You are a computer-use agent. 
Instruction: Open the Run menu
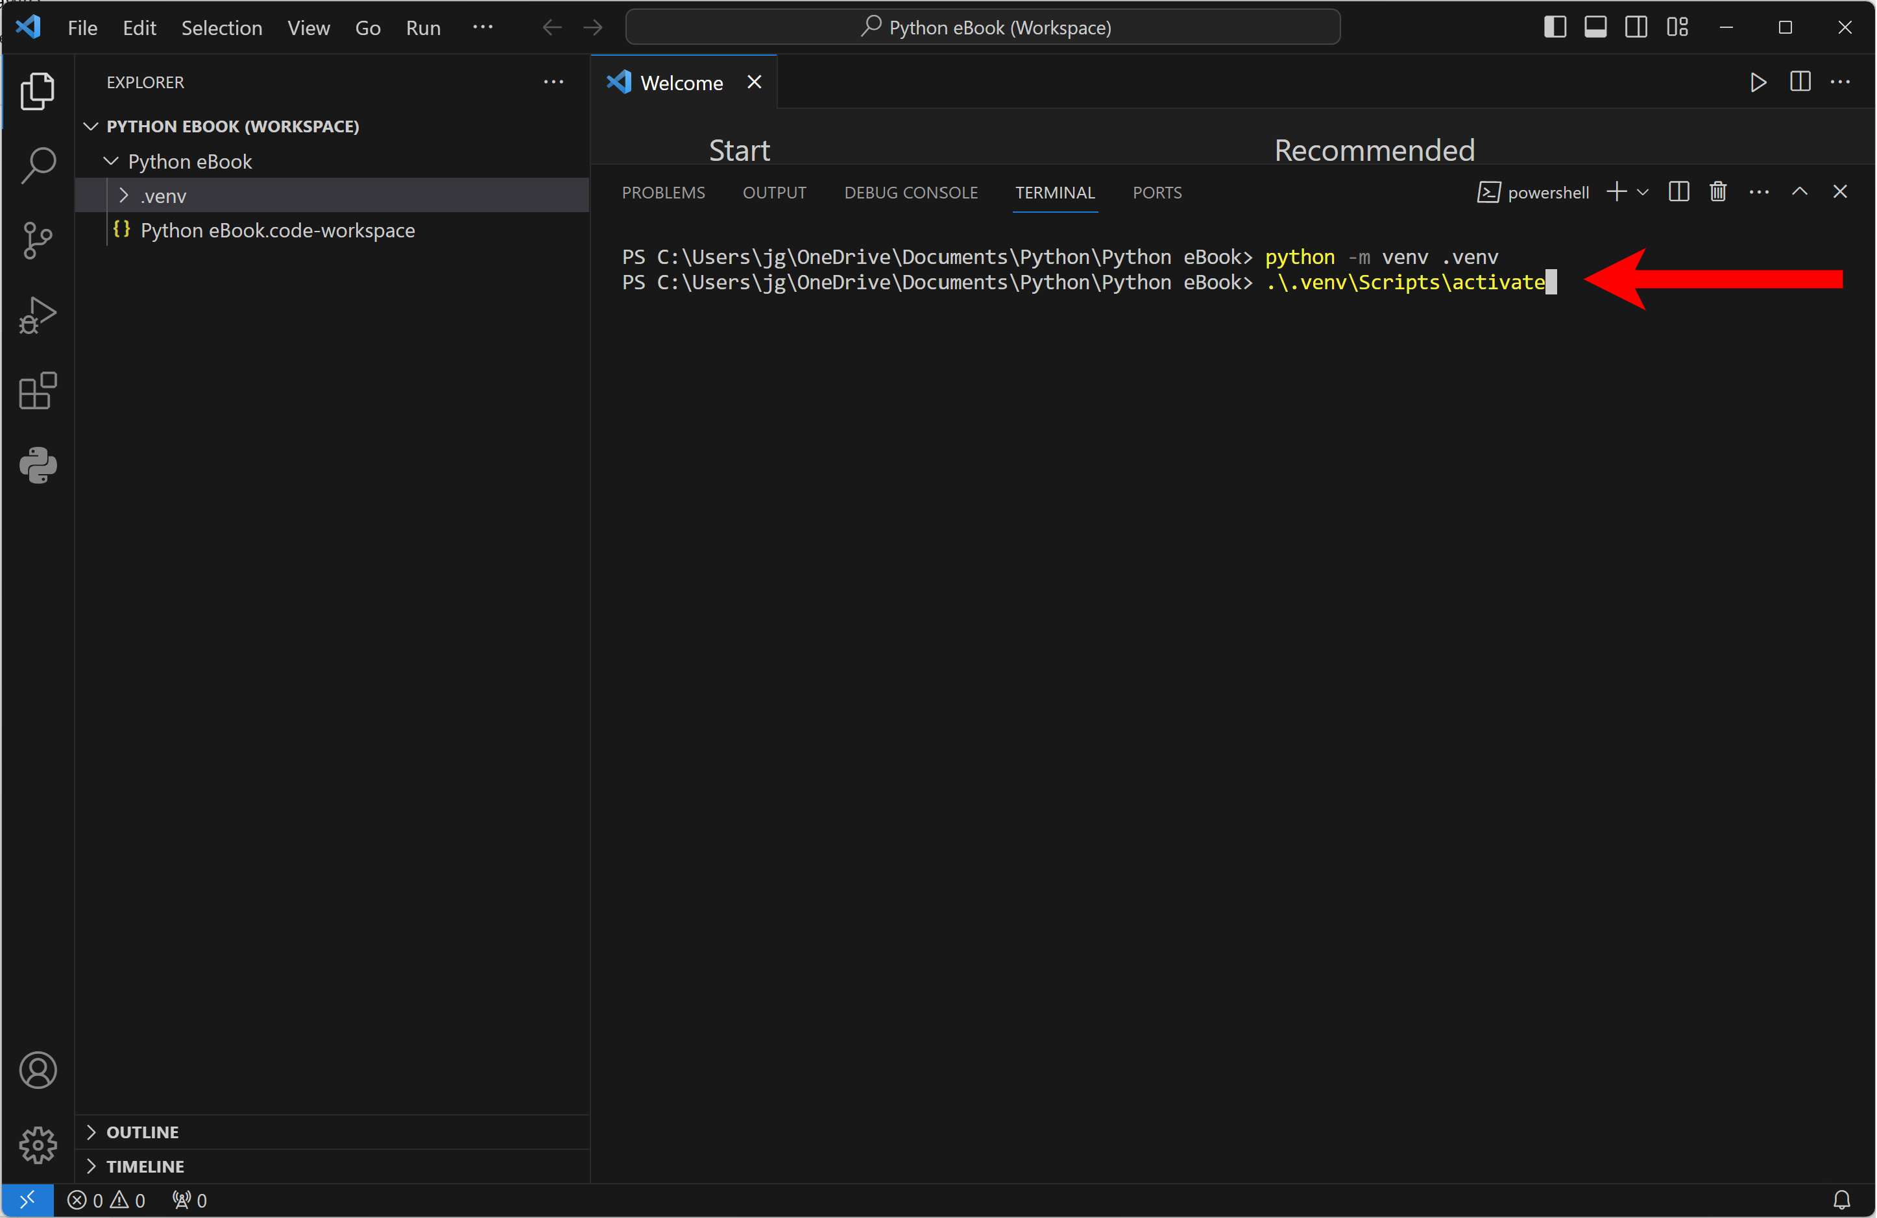[424, 28]
